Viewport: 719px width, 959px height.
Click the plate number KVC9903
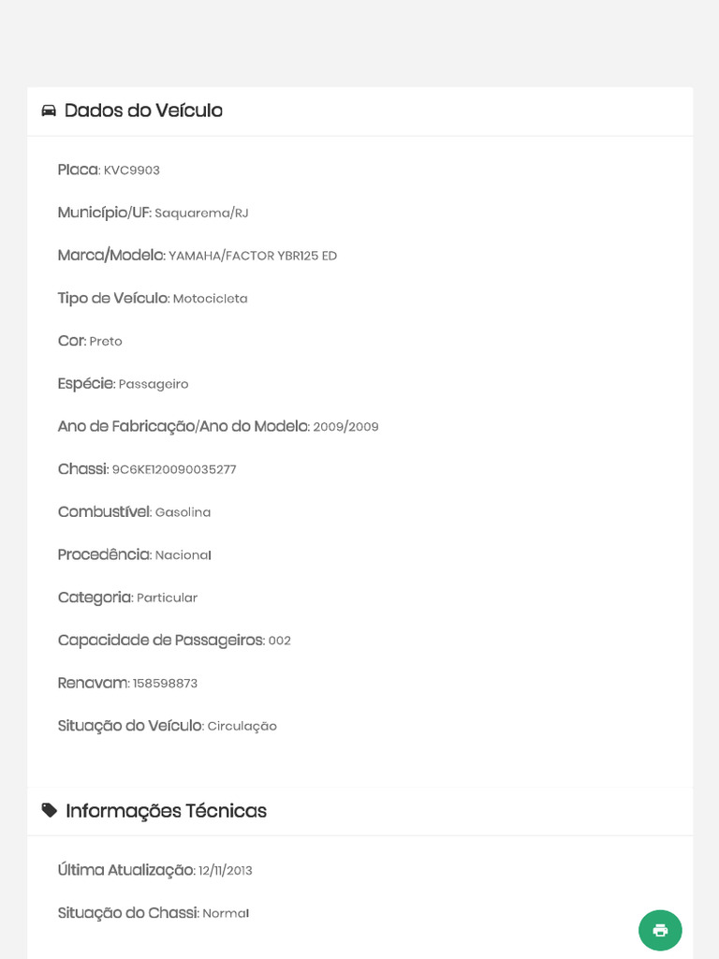(x=132, y=170)
